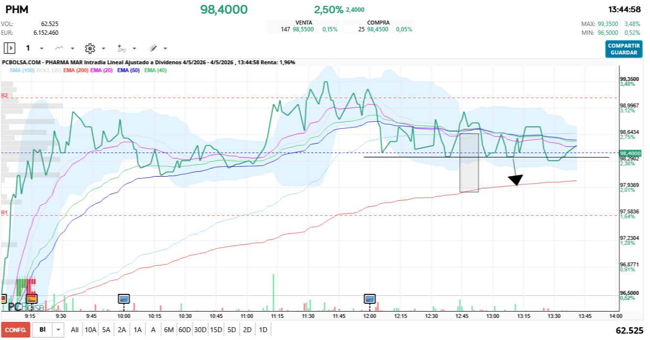The height and width of the screenshot is (340, 650).
Task: Click the R1 resistance label
Action: click(4, 212)
